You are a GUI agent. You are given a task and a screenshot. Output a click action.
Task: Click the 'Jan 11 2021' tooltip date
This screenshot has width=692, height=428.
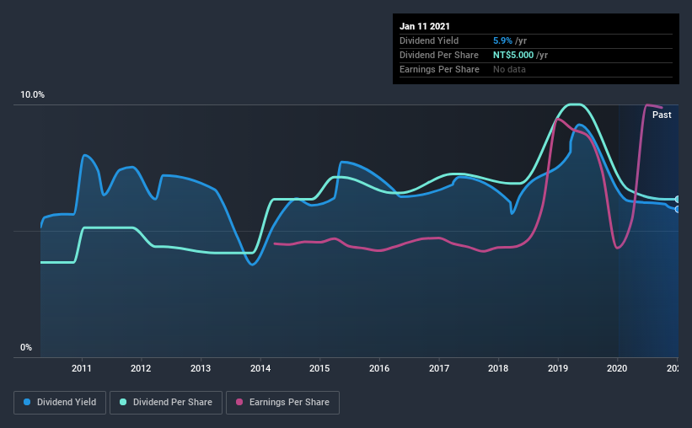pyautogui.click(x=425, y=26)
